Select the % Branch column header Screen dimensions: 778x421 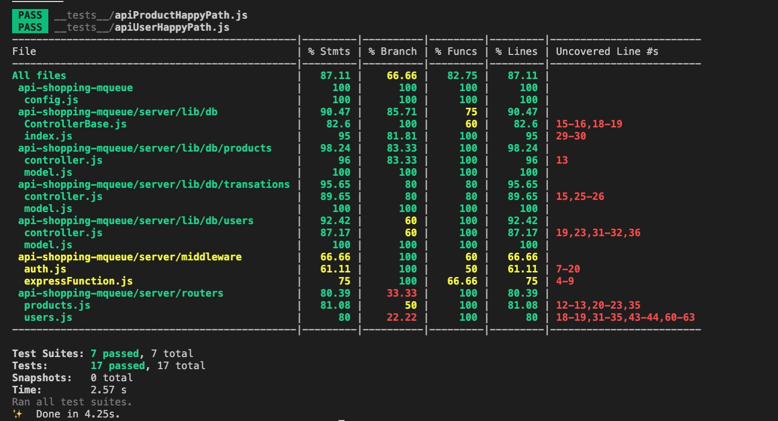coord(393,51)
